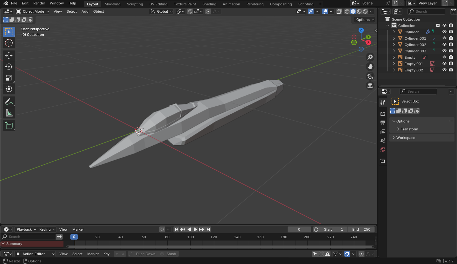Switch to the Modeling workspace tab

point(113,4)
